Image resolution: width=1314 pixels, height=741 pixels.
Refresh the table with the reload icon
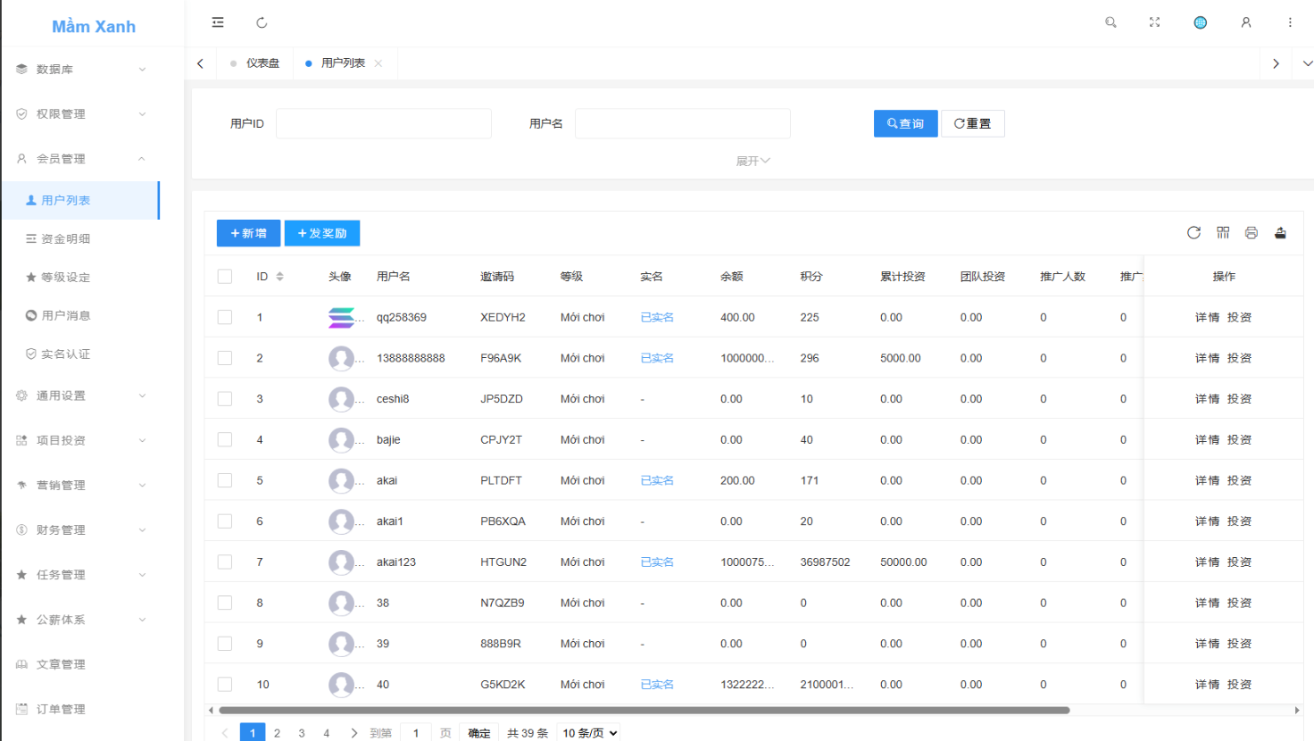click(1193, 232)
